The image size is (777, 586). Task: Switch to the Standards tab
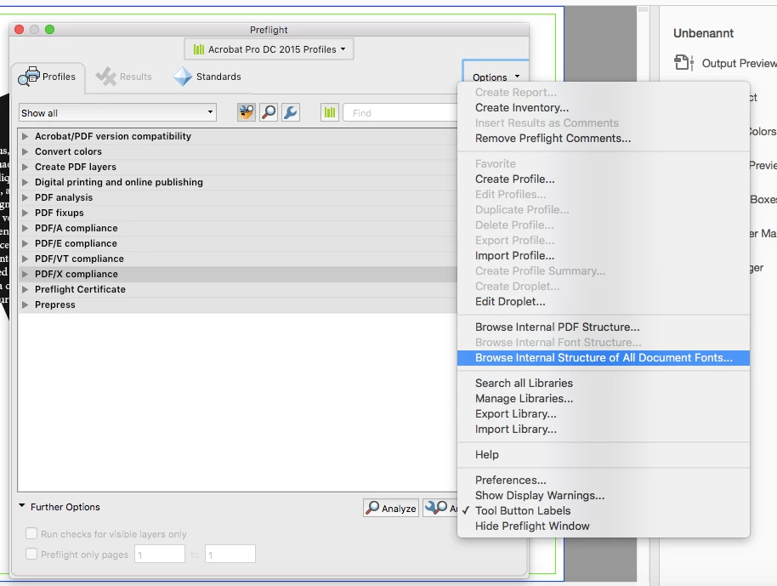pyautogui.click(x=207, y=77)
